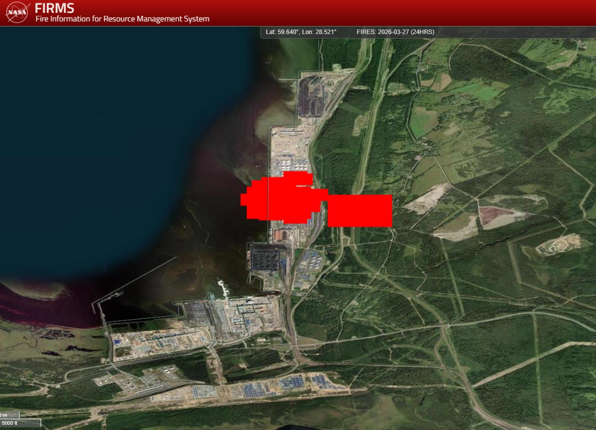
Task: Click the open dark sea area at upper left
Action: coord(93,116)
